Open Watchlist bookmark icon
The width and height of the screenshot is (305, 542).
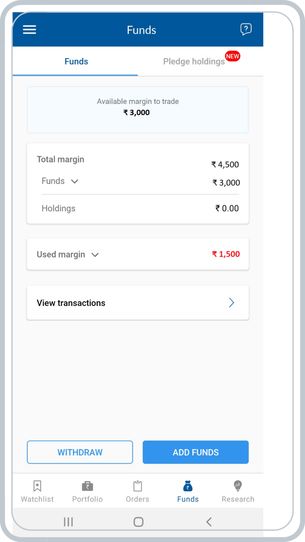(x=37, y=486)
